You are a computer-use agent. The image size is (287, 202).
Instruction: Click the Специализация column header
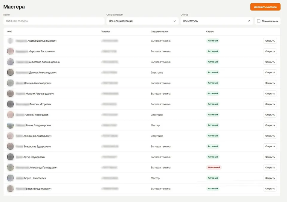point(159,31)
